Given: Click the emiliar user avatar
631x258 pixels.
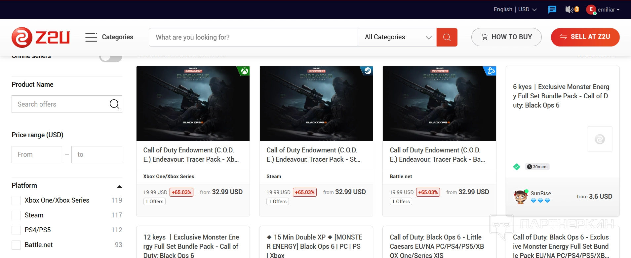Looking at the screenshot, I should tap(591, 10).
